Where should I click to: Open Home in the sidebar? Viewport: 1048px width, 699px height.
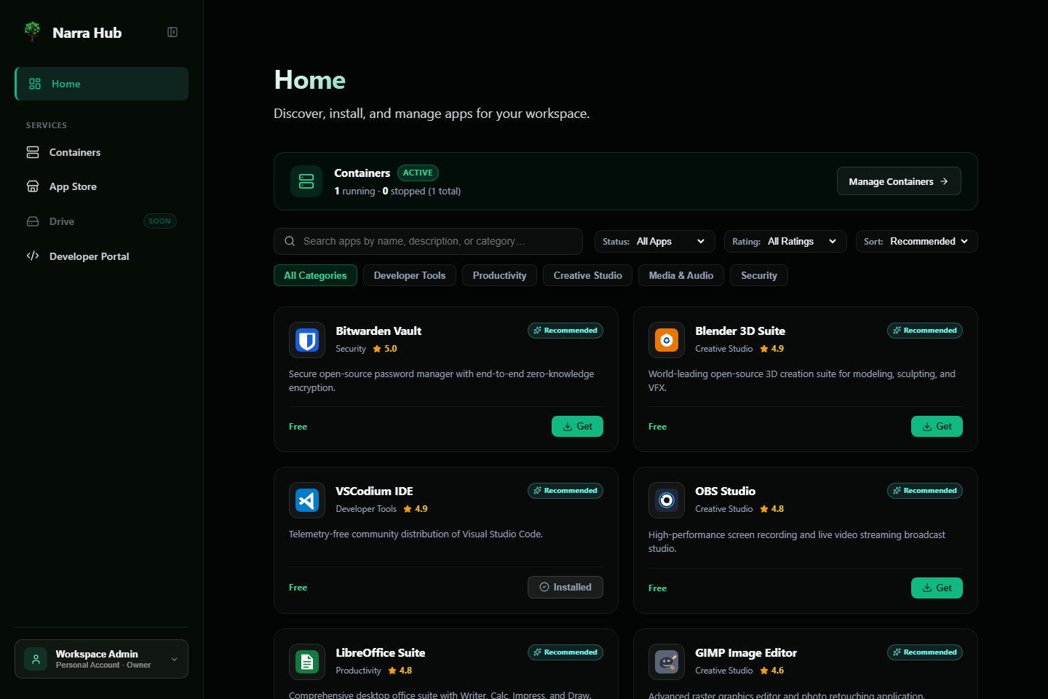pyautogui.click(x=101, y=84)
